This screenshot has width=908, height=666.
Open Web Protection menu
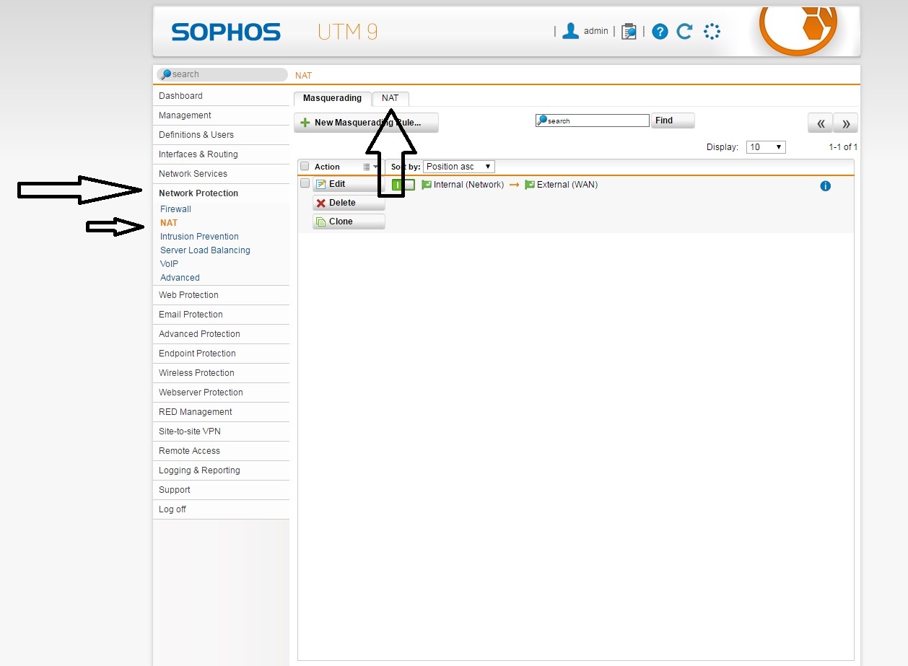tap(221, 295)
